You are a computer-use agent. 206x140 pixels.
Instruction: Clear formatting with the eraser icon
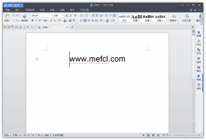tap(75, 16)
